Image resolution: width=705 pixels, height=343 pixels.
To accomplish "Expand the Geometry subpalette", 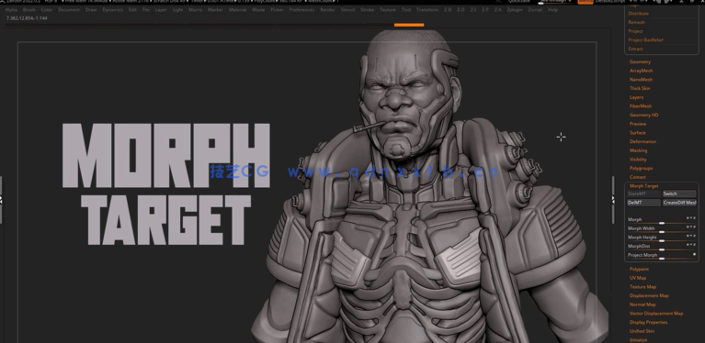I will point(641,61).
